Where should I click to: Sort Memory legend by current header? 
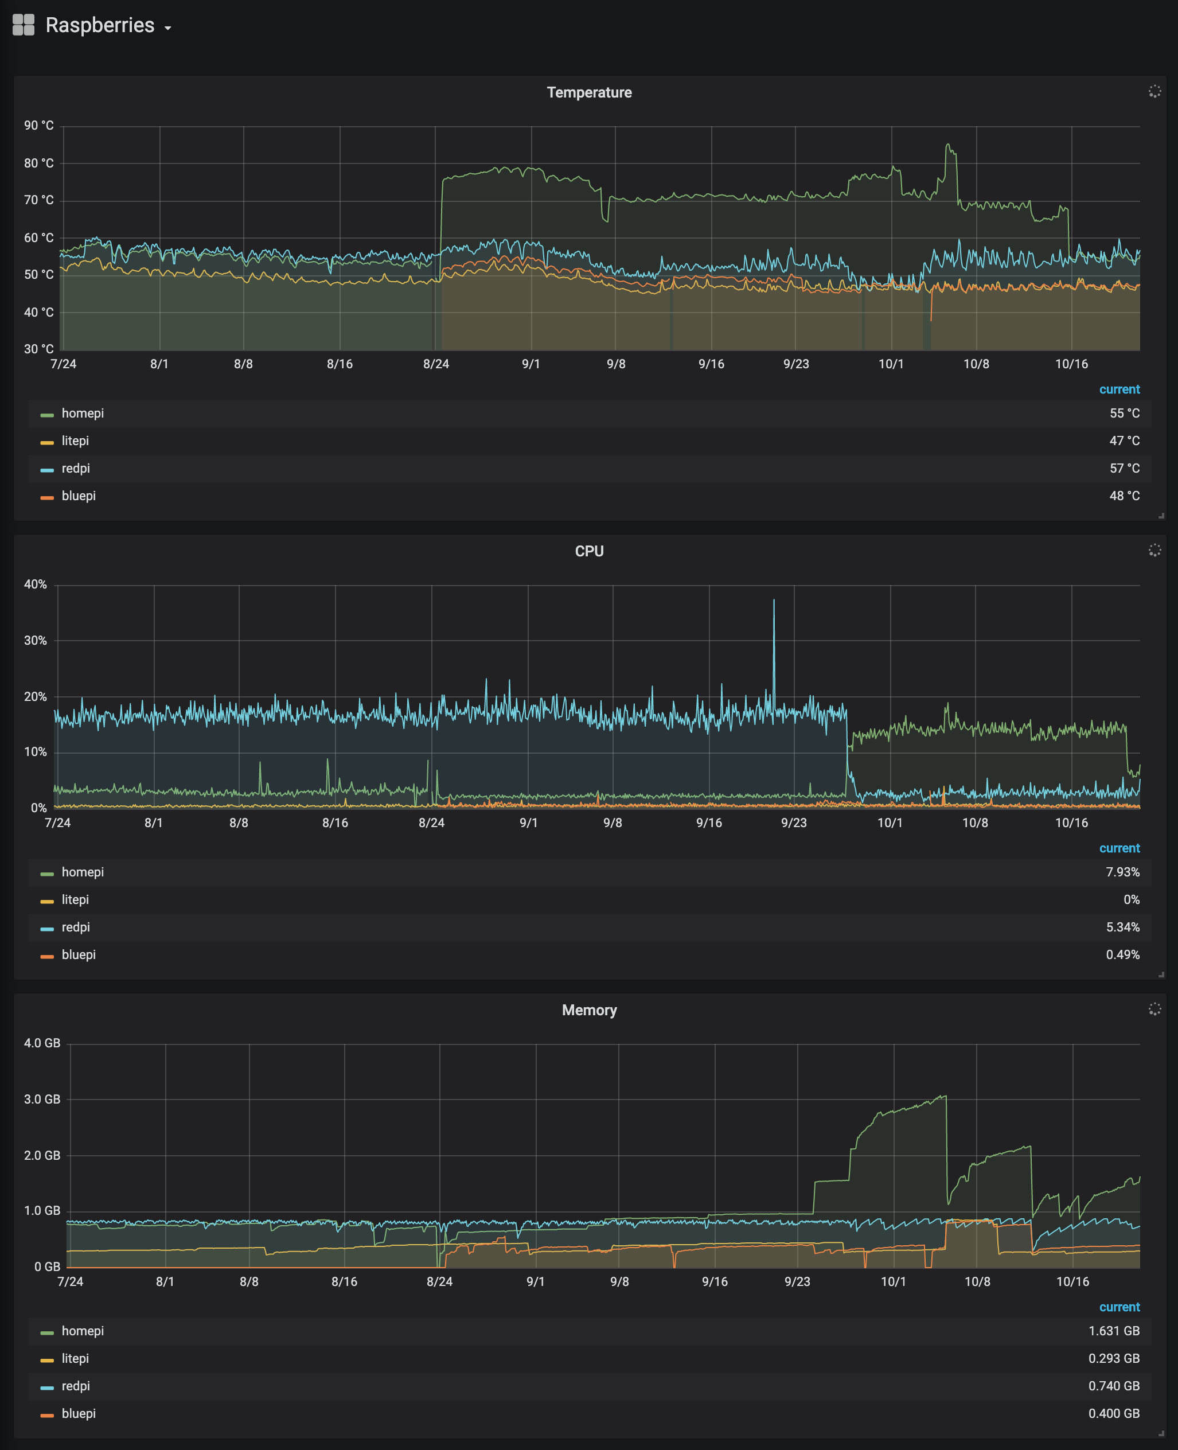click(x=1119, y=1307)
